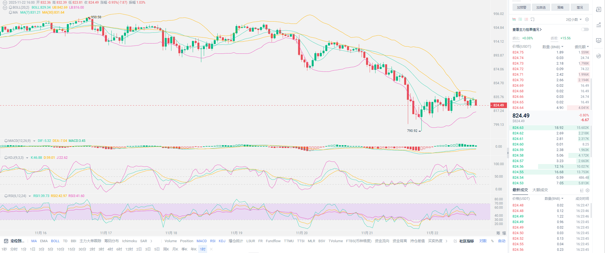
Task: Open the rising bar chart sidebar icon
Action: tap(598, 25)
